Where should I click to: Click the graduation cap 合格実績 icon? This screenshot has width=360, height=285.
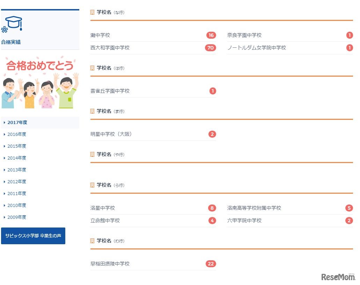coord(14,24)
